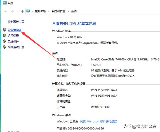160x132 pixels.
Task: Click shield icon beside 系统保护
Action: click(x=4, y=41)
